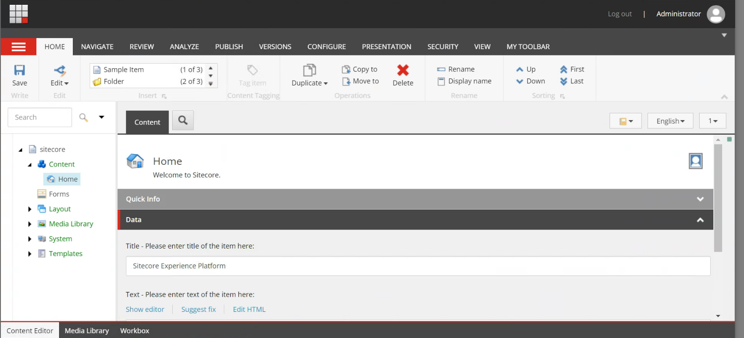The width and height of the screenshot is (744, 338).
Task: Click the Show editor link
Action: (x=145, y=309)
